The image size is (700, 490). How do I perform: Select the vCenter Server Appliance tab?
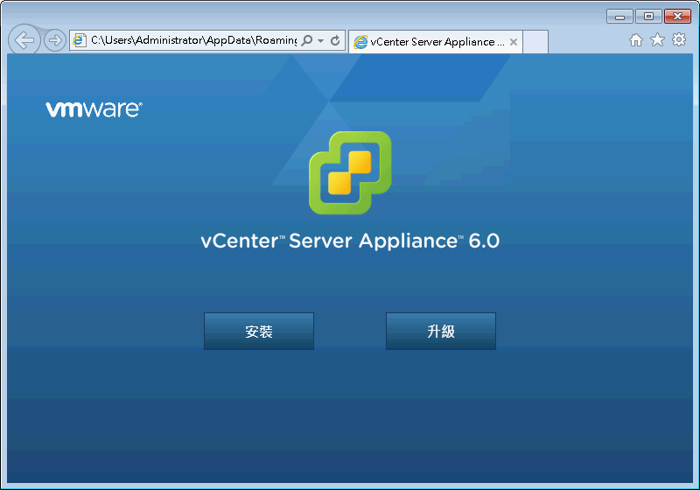click(435, 42)
